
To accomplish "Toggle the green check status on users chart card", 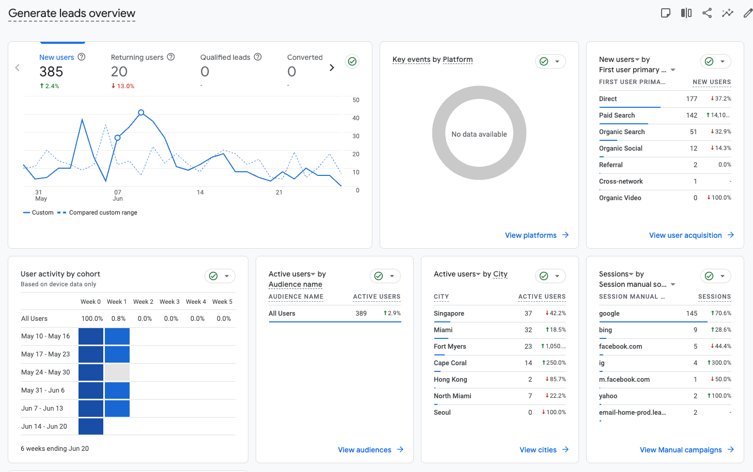I will [x=352, y=61].
